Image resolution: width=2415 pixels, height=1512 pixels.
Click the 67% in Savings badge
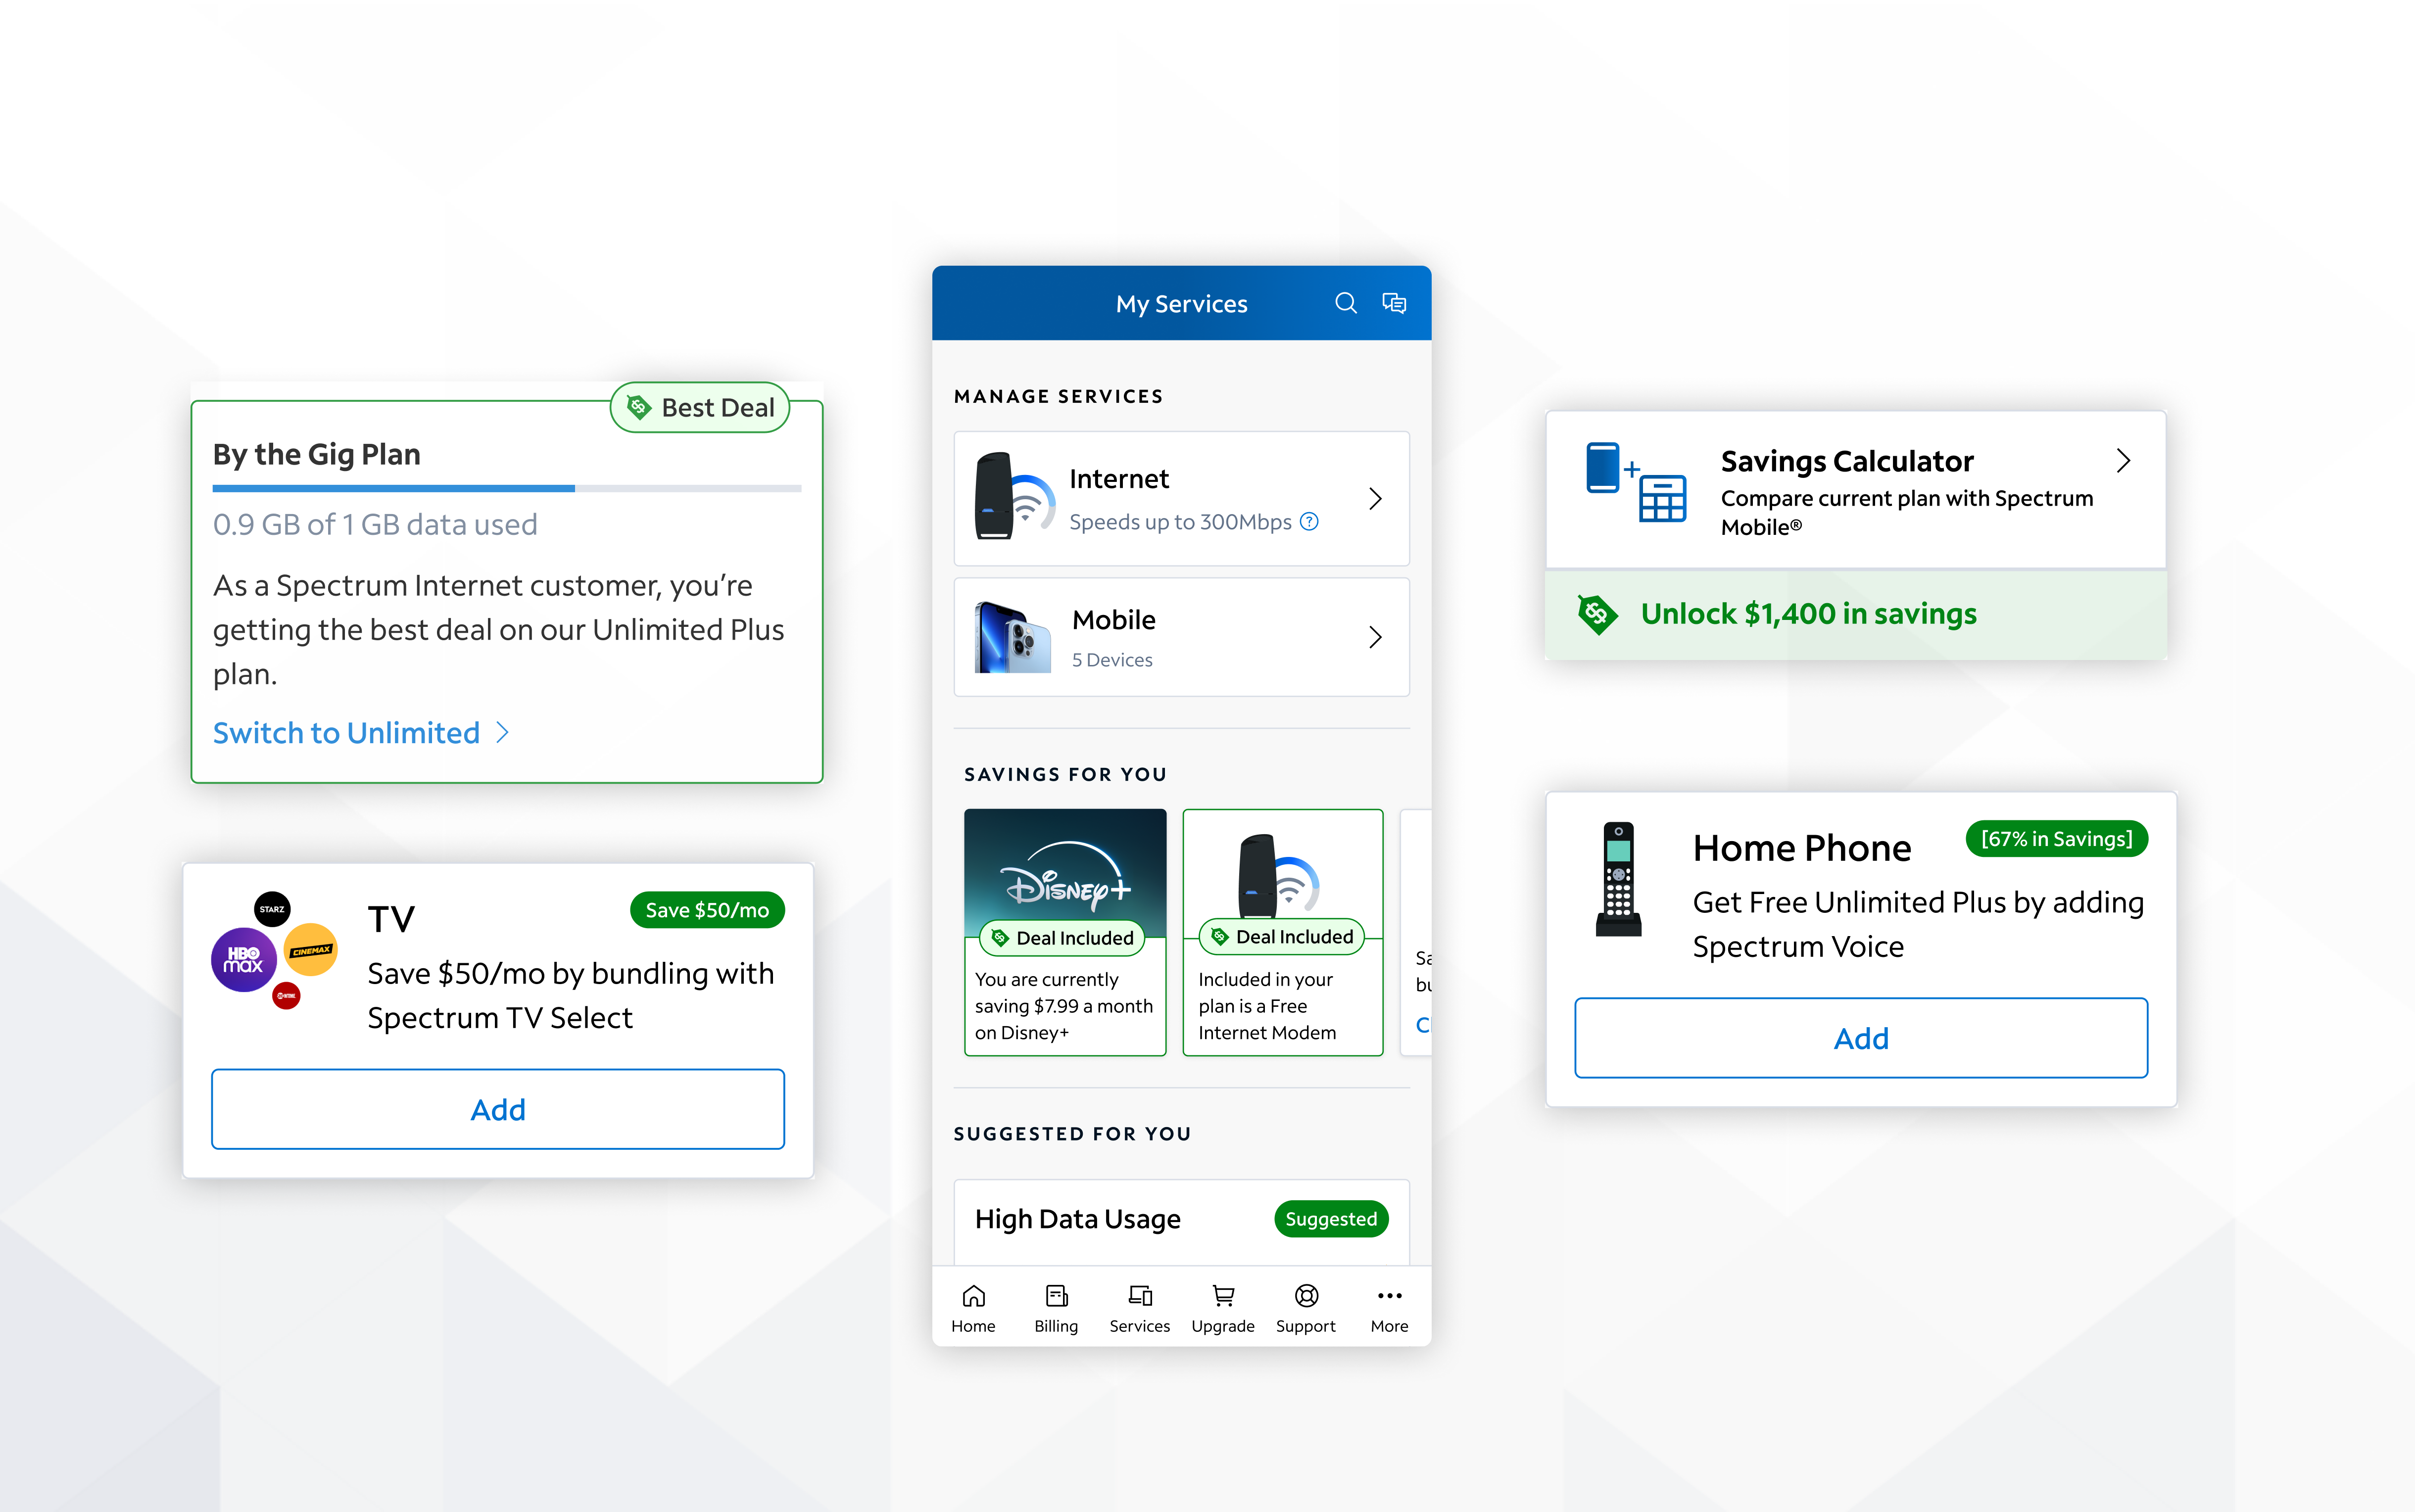click(x=2057, y=839)
